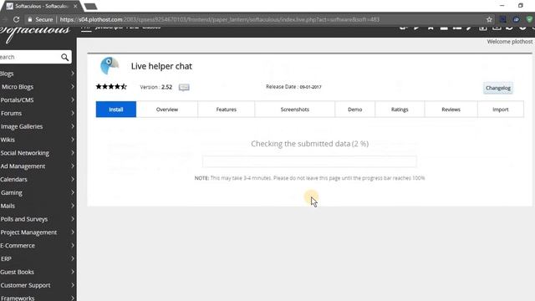The height and width of the screenshot is (301, 535).
Task: Open the Mails category chevron
Action: 73,206
